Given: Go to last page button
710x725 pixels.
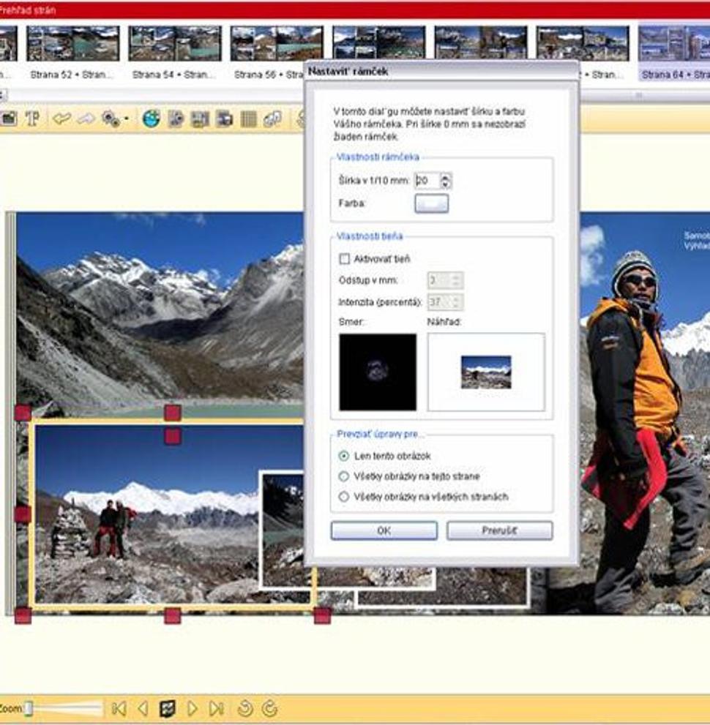Looking at the screenshot, I should tap(216, 708).
